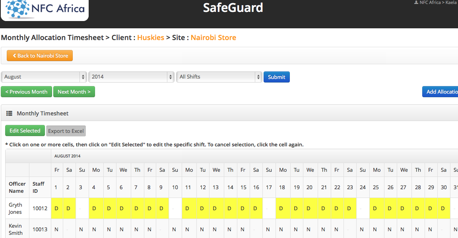Select Kevin Smith night shift on August 4
This screenshot has width=458, height=238.
tap(94, 229)
